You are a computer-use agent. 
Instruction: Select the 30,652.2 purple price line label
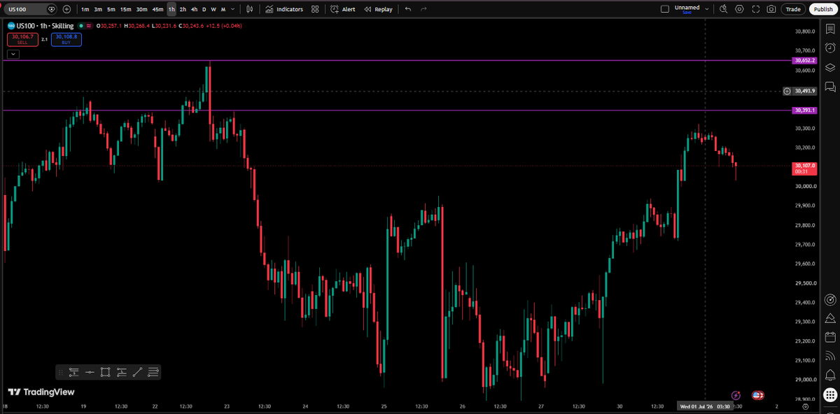(805, 61)
